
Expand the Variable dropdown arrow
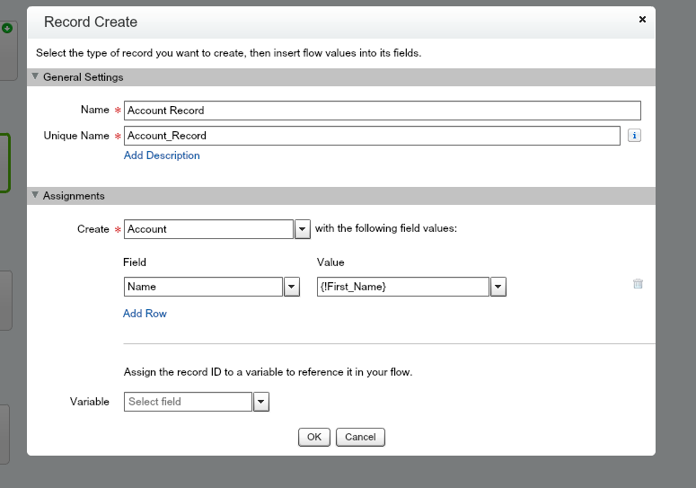click(261, 402)
